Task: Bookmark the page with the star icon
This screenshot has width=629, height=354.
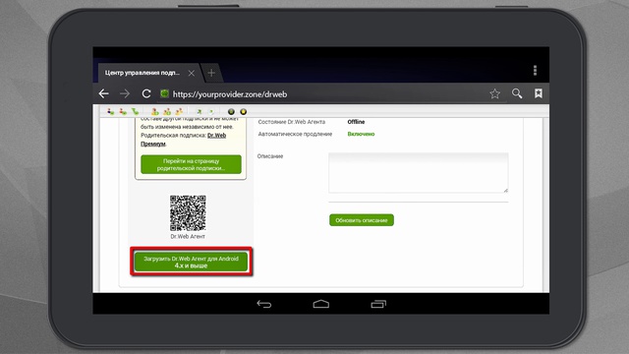Action: (494, 94)
